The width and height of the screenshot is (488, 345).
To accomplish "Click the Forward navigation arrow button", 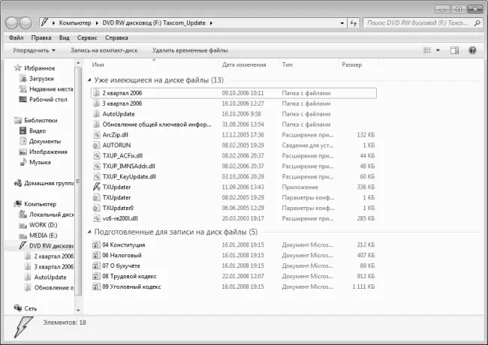I will pyautogui.click(x=26, y=22).
